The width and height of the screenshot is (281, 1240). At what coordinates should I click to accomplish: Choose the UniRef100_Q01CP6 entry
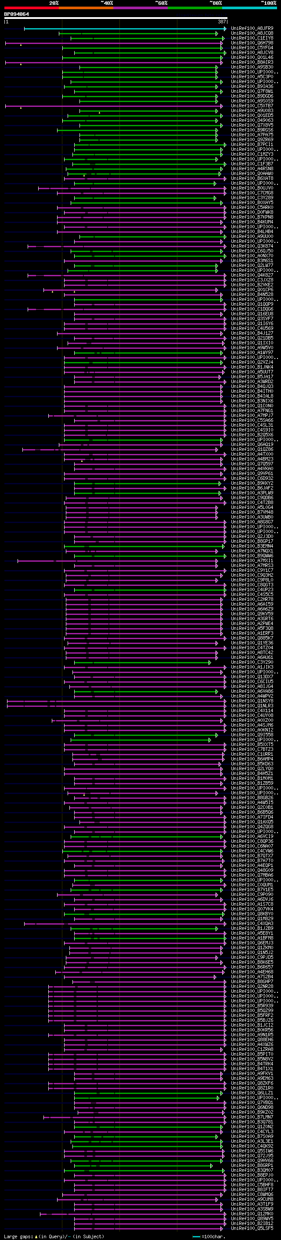pyautogui.click(x=252, y=290)
